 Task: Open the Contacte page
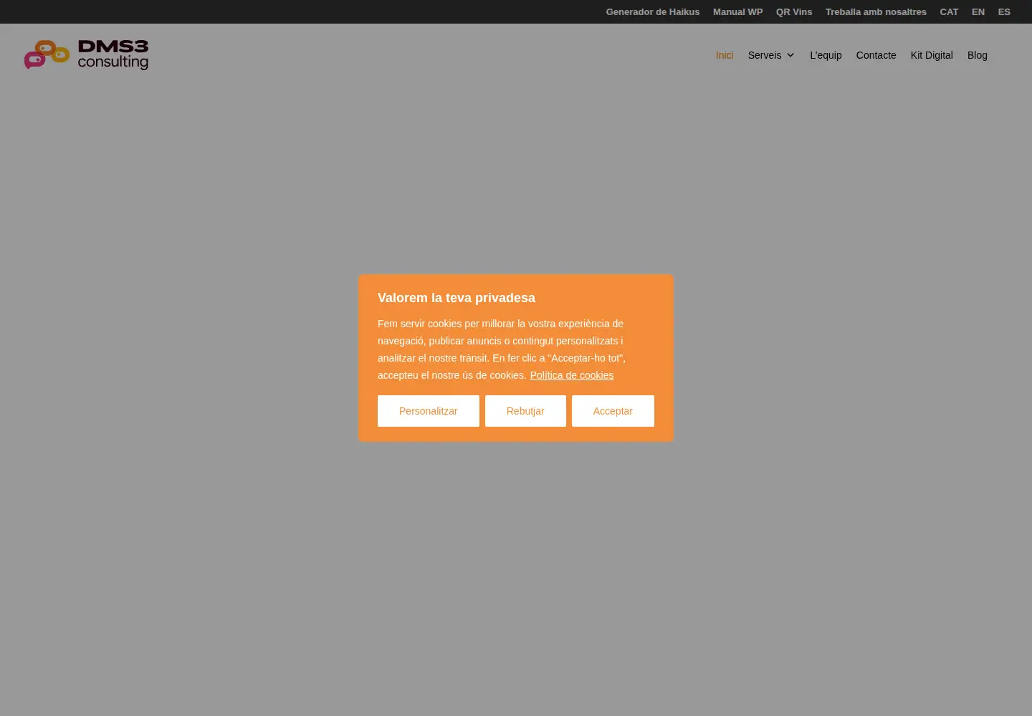[876, 55]
